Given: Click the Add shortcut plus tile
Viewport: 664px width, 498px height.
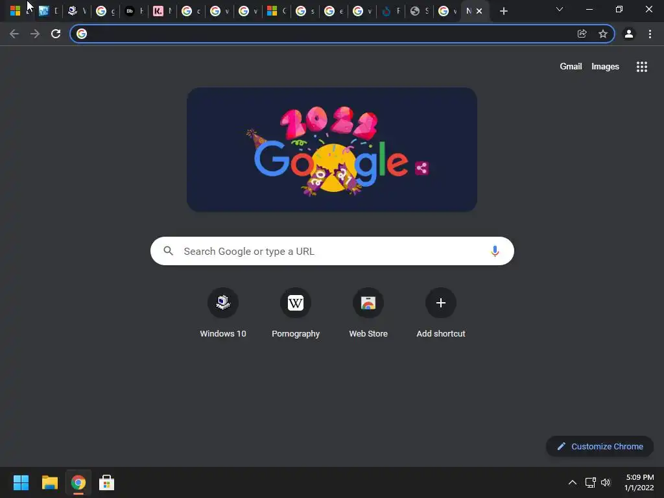Looking at the screenshot, I should (x=441, y=313).
